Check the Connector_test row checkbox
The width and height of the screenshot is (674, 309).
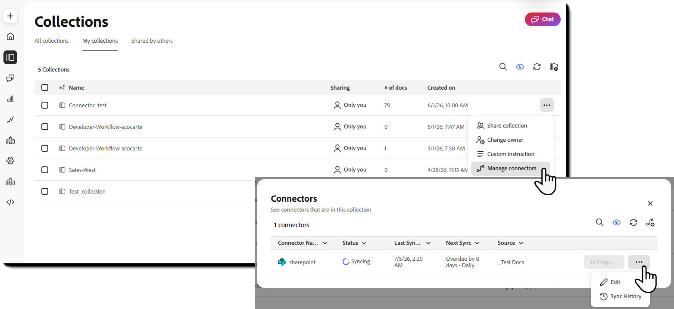pyautogui.click(x=45, y=105)
